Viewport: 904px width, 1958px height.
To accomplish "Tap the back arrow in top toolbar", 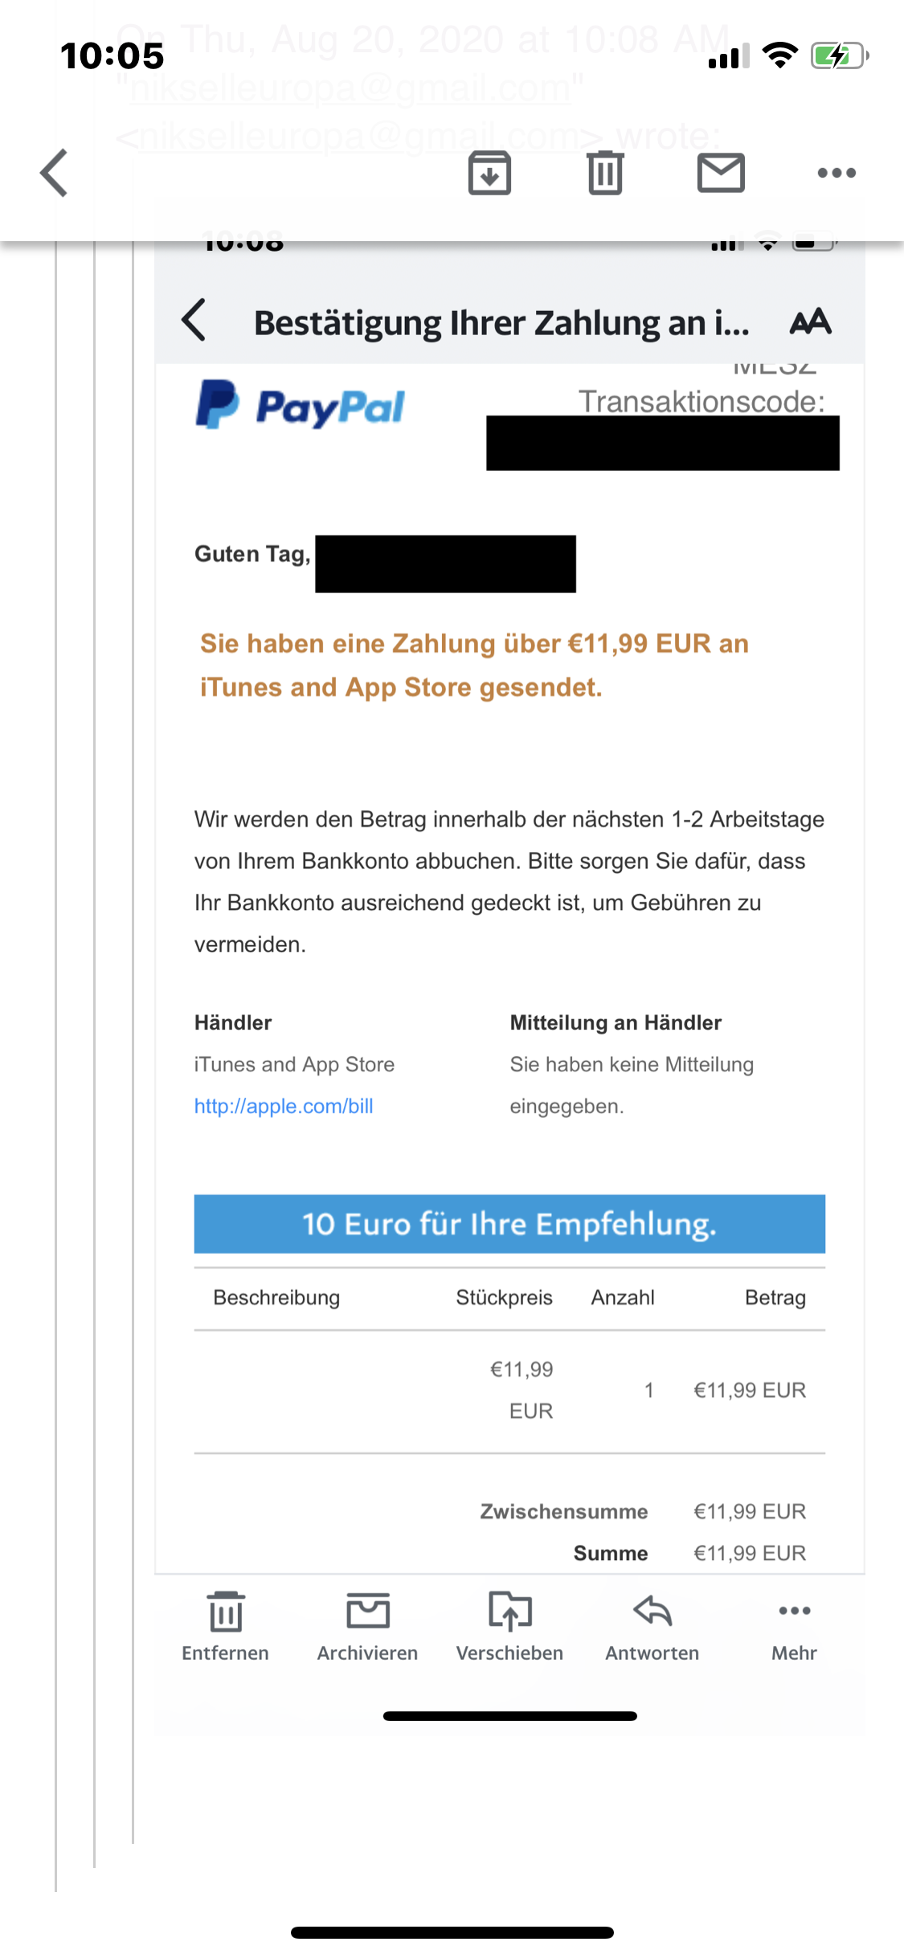I will [x=55, y=173].
